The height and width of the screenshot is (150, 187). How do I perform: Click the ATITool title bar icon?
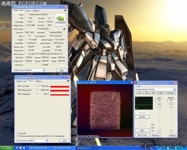pos(136,83)
